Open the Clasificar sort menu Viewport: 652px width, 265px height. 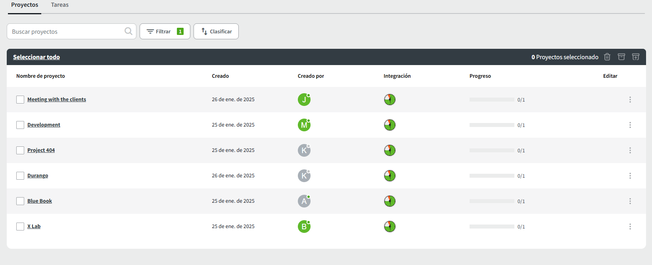[216, 31]
